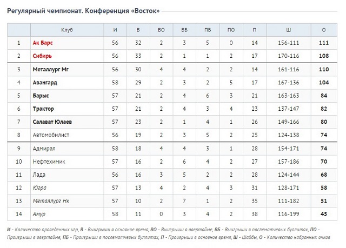The width and height of the screenshot is (346, 248).
Task: Click the Клуб column header
Action: pyautogui.click(x=67, y=30)
